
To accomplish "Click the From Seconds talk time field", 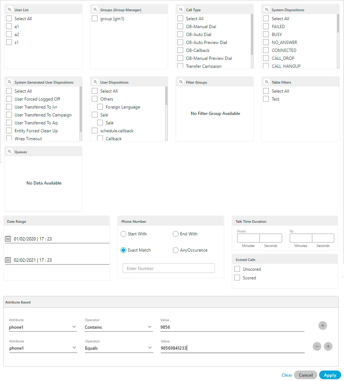I will point(271,238).
